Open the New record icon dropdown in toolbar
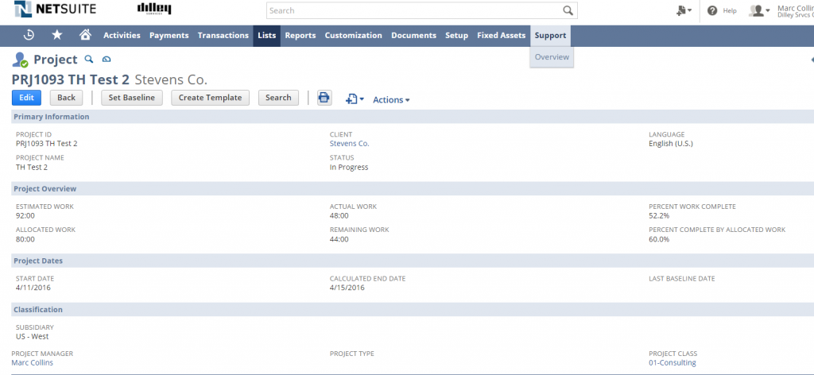Image resolution: width=814 pixels, height=375 pixels. [x=355, y=99]
